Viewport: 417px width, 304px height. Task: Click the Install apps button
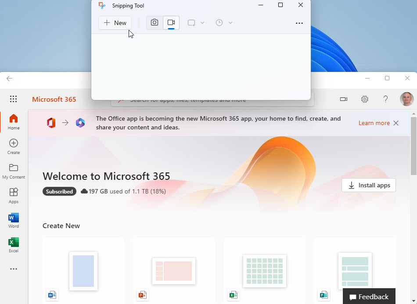(x=369, y=185)
